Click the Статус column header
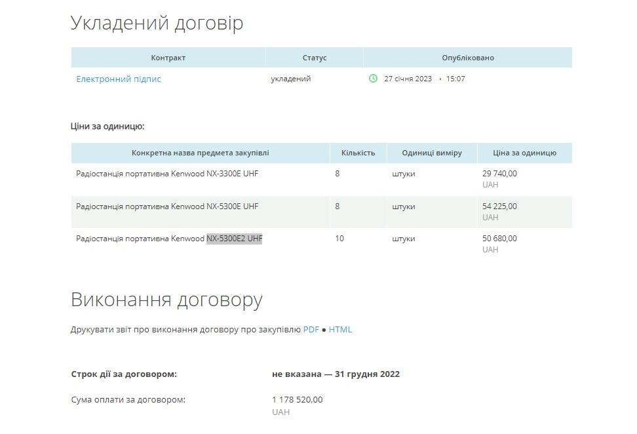 coord(315,57)
